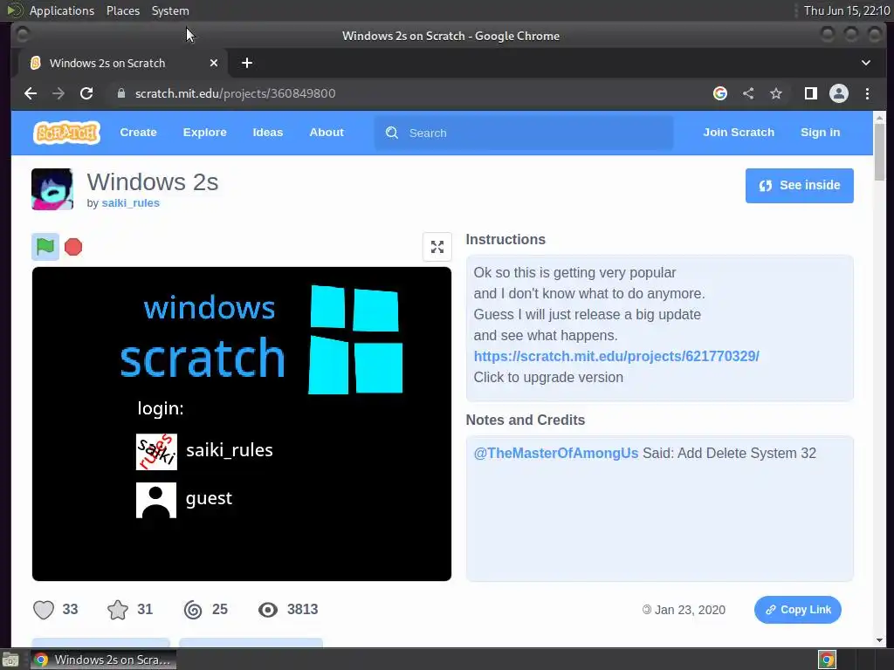Open Chrome profile account icon
894x670 pixels.
click(x=839, y=93)
